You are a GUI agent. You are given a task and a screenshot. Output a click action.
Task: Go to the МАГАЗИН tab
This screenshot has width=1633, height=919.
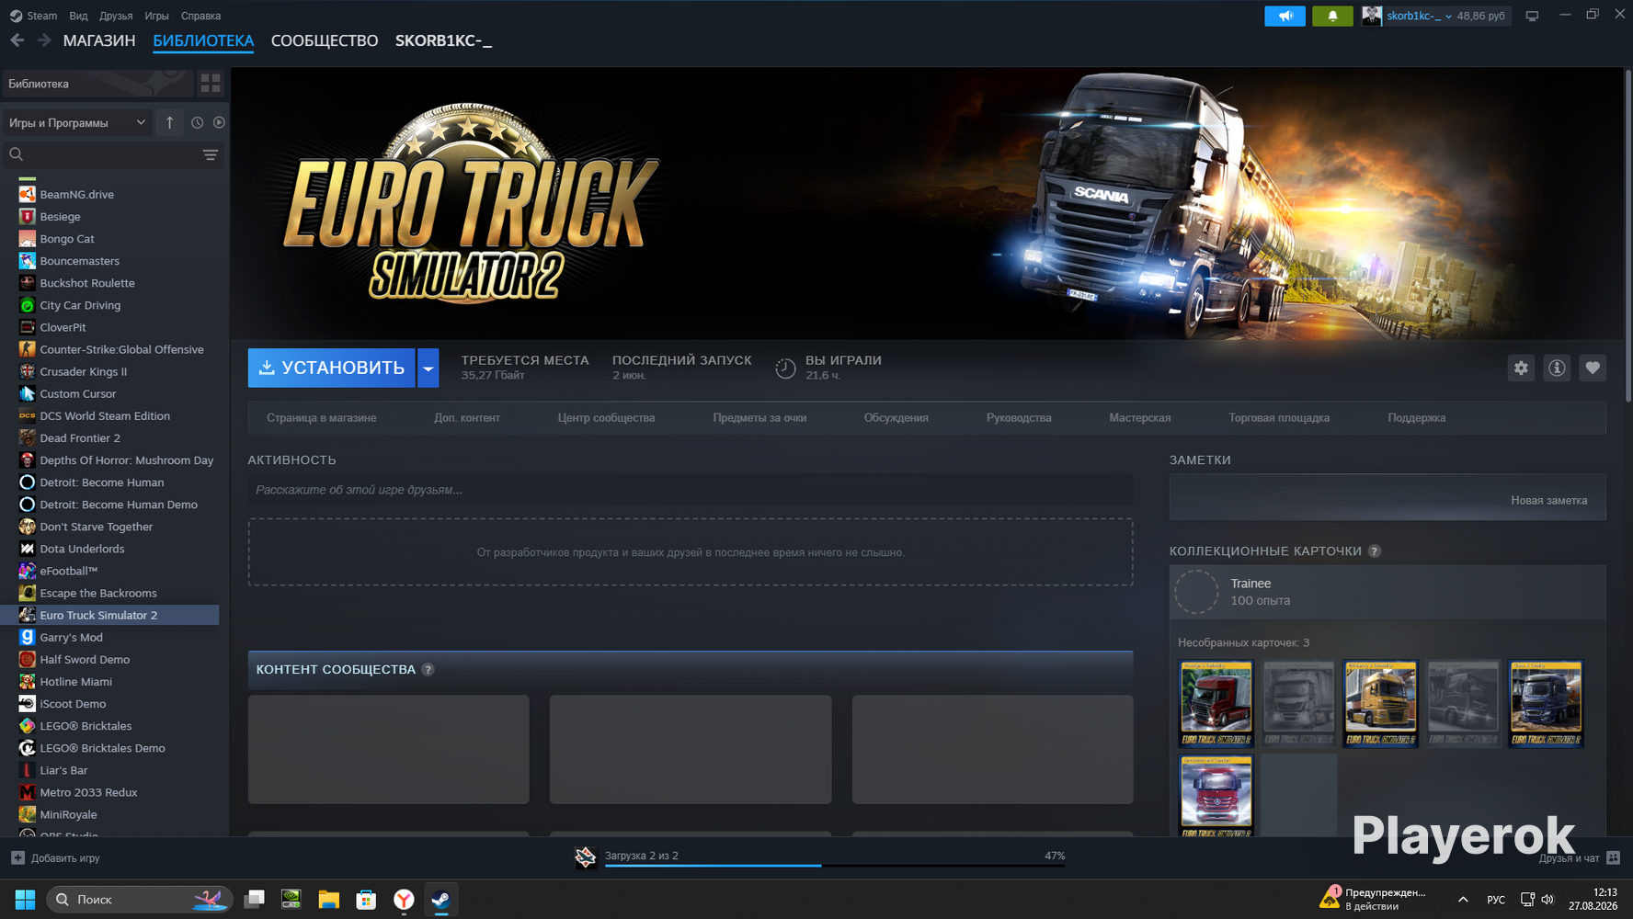(x=99, y=40)
